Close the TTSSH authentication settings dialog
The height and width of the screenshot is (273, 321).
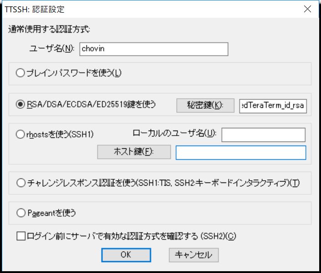pyautogui.click(x=307, y=9)
